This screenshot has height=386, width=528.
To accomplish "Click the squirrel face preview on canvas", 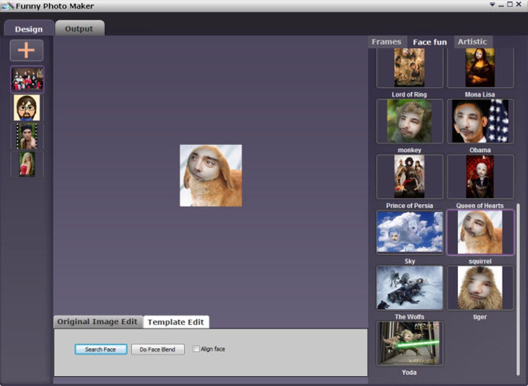I will pyautogui.click(x=211, y=175).
